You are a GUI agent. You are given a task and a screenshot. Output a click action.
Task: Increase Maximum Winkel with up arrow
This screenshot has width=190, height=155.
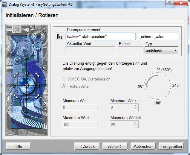point(135,123)
